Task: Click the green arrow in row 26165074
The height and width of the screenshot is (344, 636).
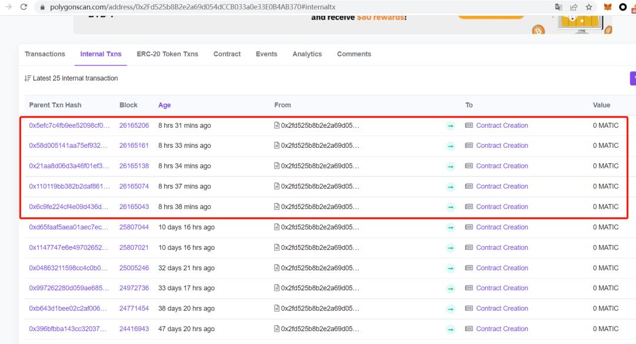Action: pyautogui.click(x=450, y=187)
